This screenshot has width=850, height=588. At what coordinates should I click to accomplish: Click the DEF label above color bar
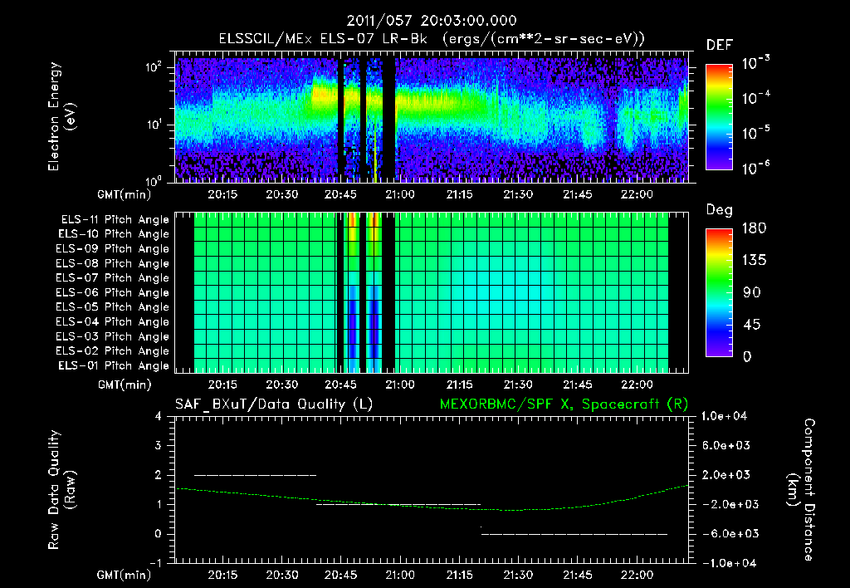[x=720, y=45]
